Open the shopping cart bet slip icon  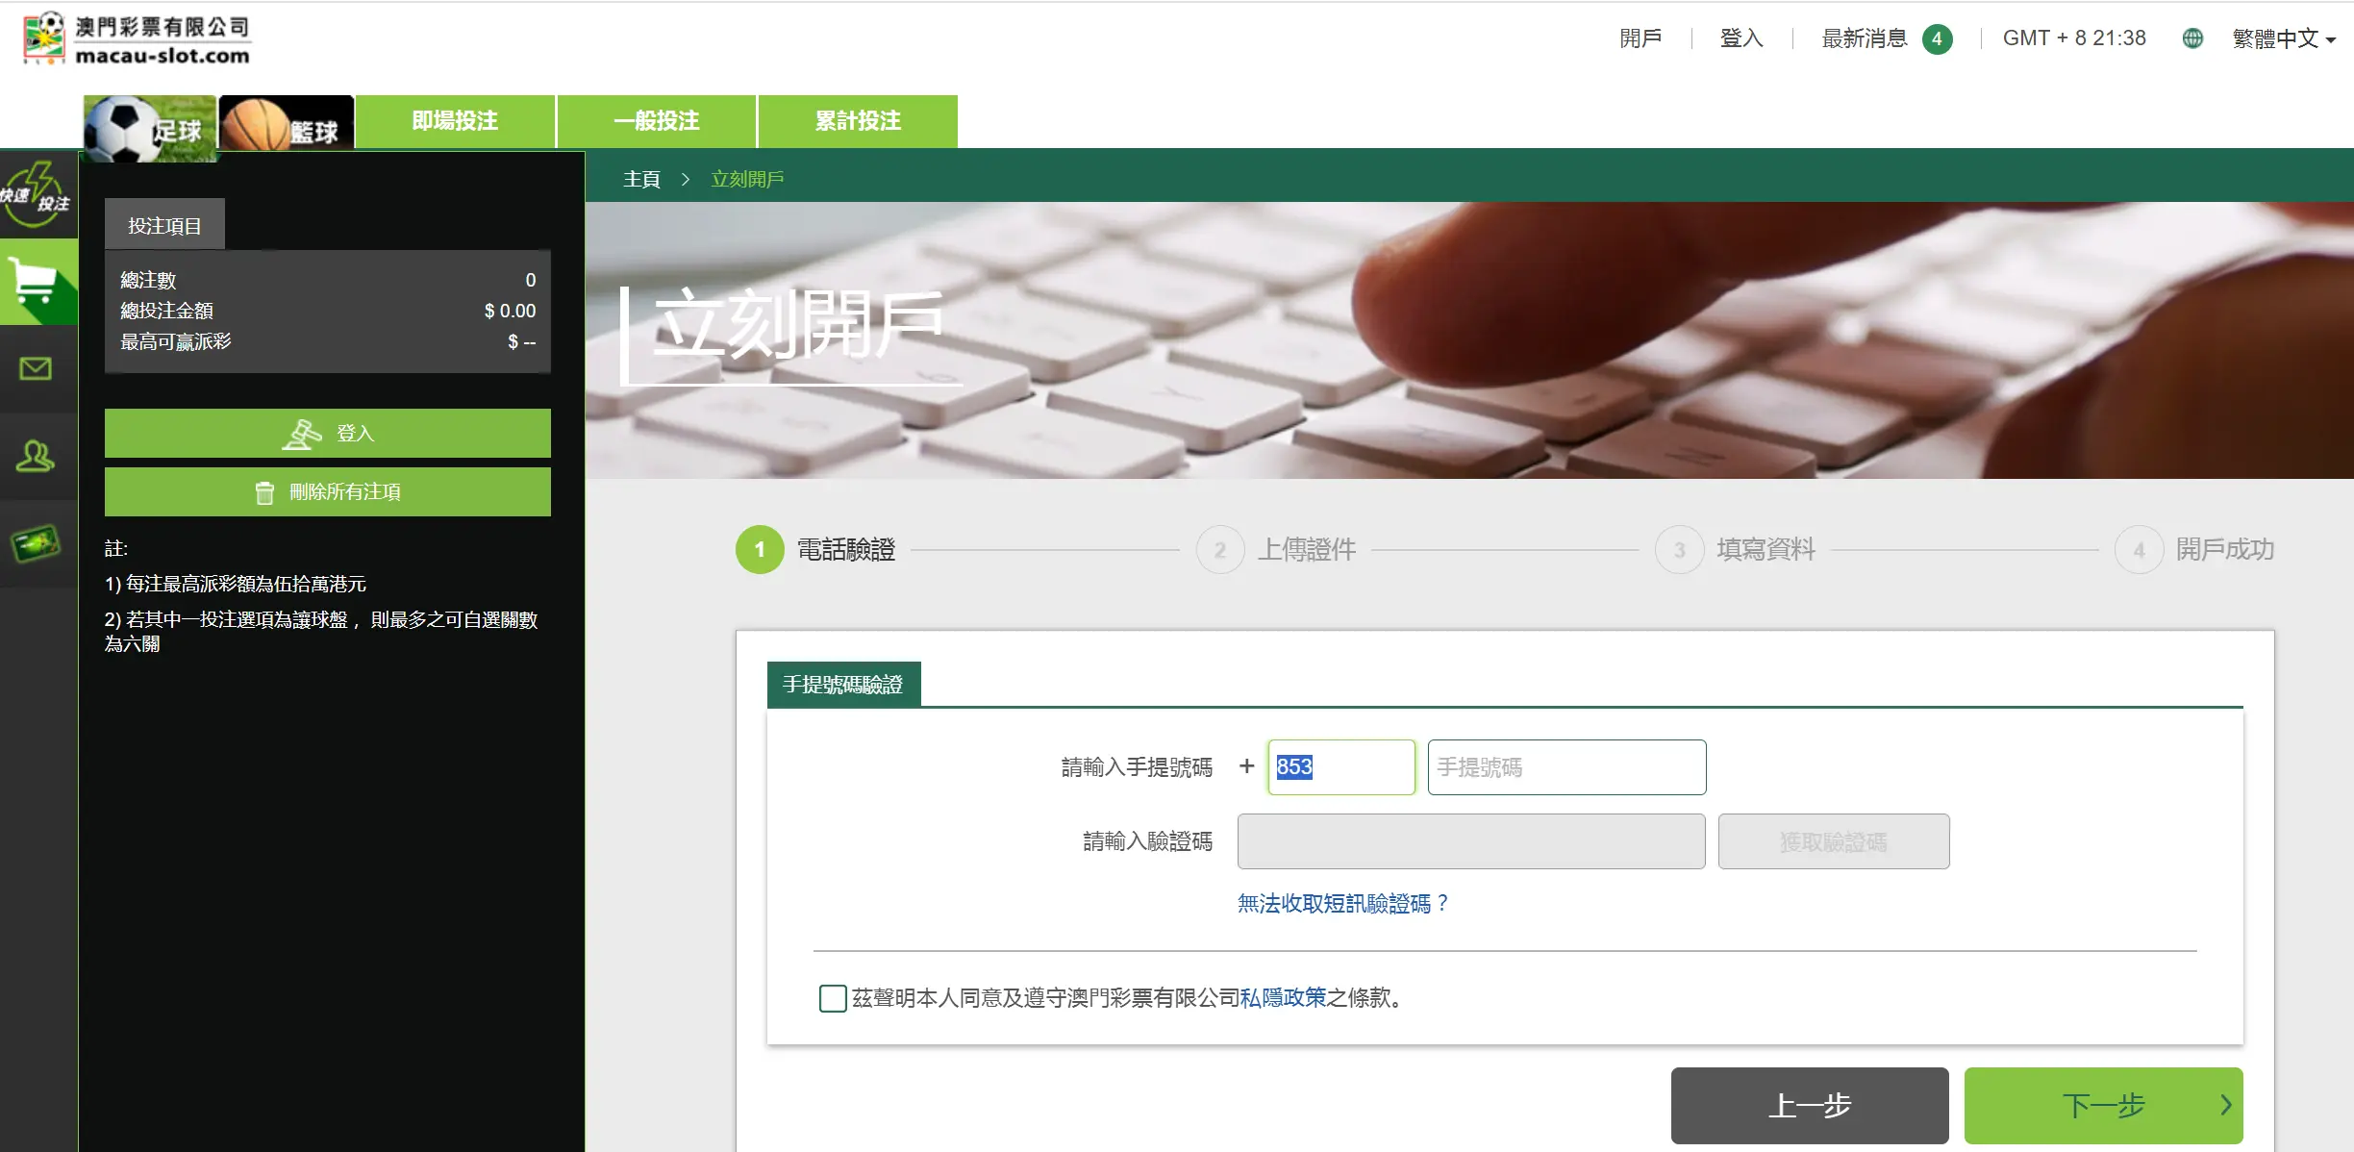38,282
